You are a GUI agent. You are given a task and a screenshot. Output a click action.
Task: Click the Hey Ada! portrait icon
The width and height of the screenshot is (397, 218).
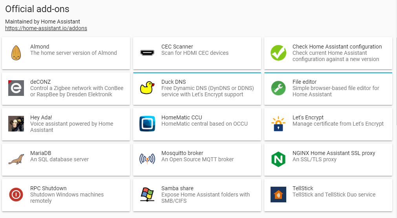click(16, 124)
